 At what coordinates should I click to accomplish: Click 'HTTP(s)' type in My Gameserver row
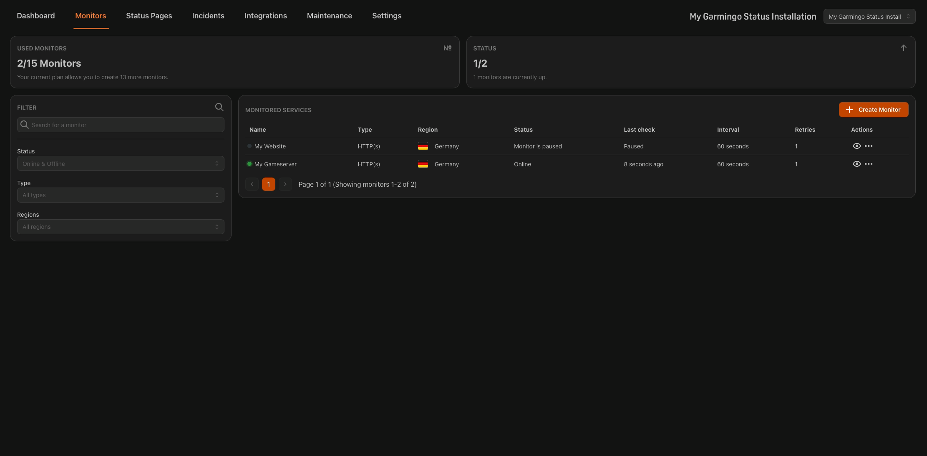click(369, 164)
